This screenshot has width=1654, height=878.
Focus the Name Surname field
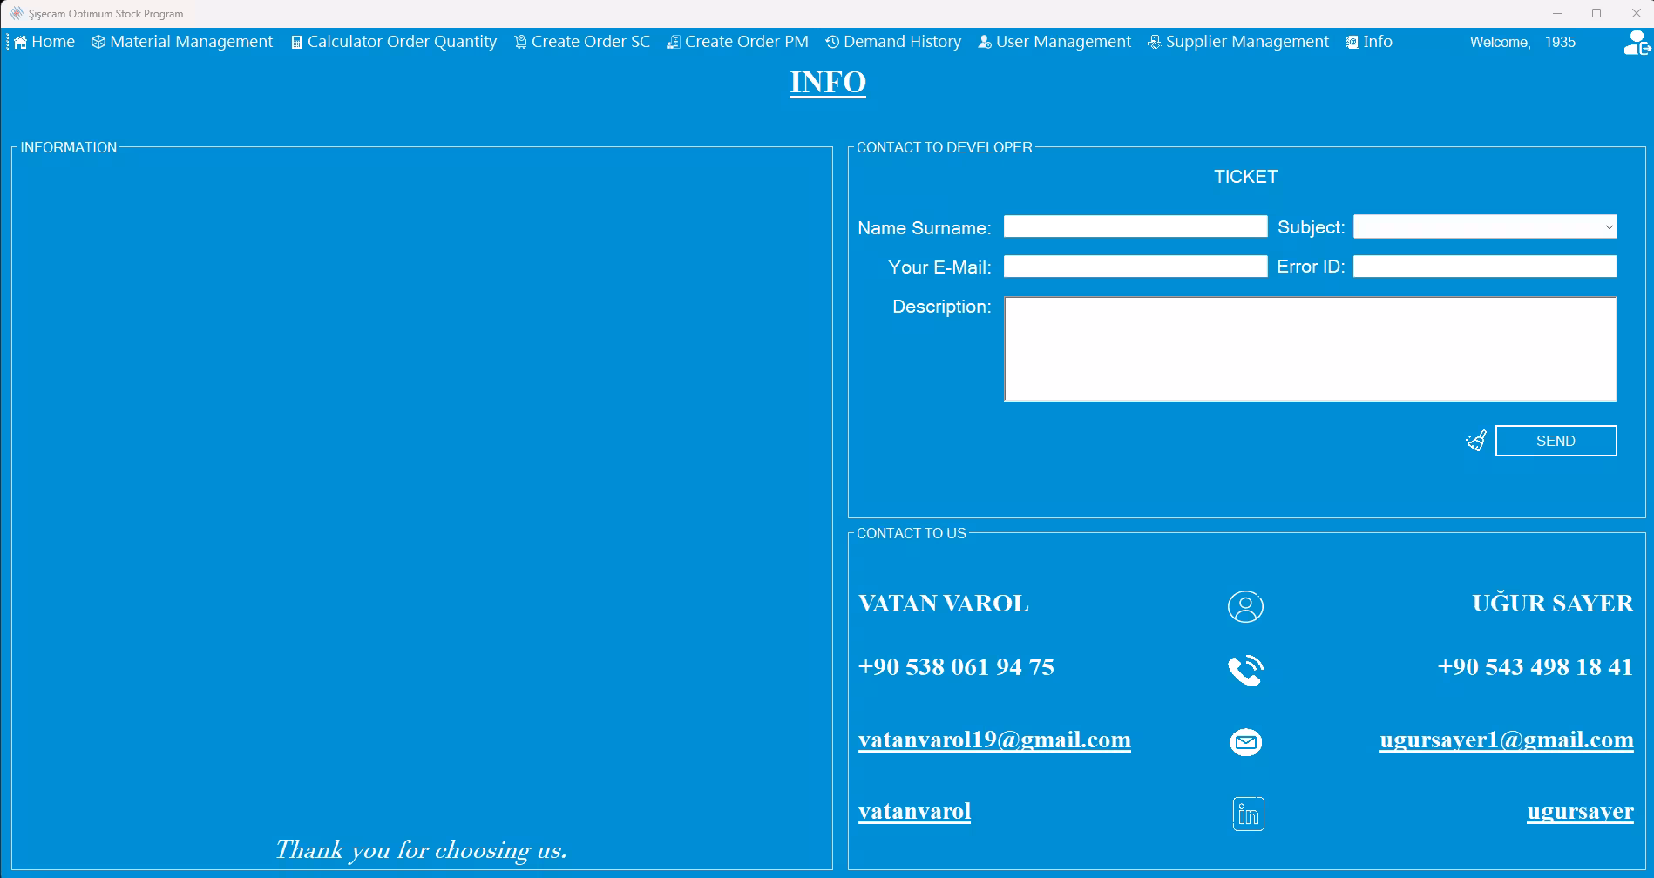(x=1135, y=226)
